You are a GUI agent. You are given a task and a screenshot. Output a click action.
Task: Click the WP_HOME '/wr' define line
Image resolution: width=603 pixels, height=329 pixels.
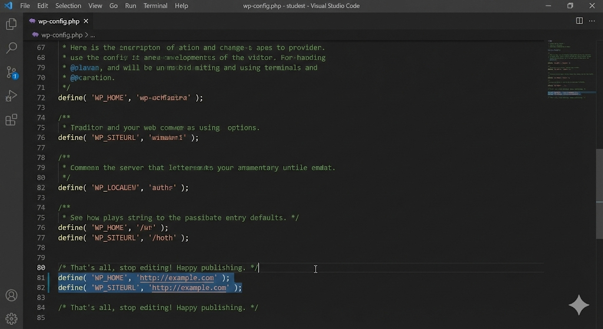(113, 228)
